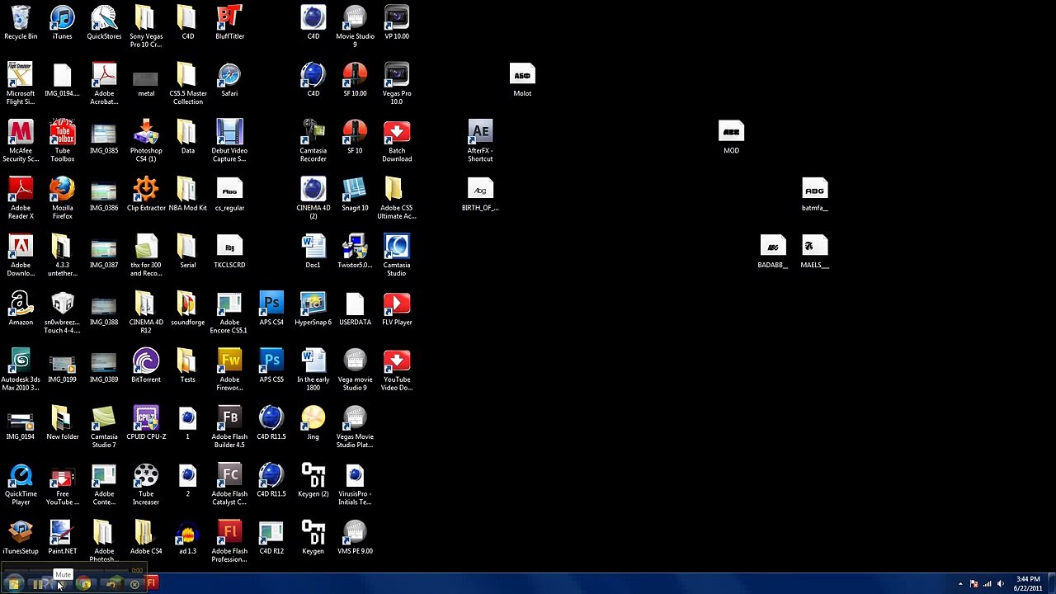Viewport: 1056px width, 594px height.
Task: Open the clock showing 3:44 PM
Action: (1028, 583)
